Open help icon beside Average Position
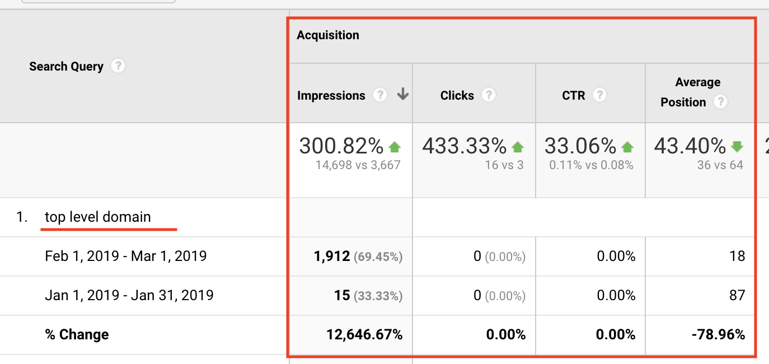 click(721, 102)
